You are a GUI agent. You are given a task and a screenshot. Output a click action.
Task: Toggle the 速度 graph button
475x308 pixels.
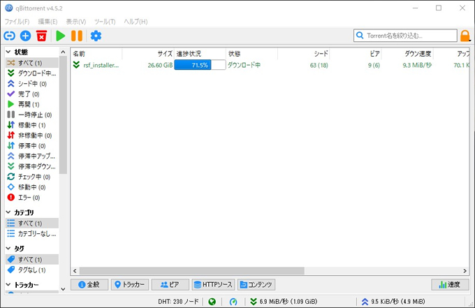[450, 284]
